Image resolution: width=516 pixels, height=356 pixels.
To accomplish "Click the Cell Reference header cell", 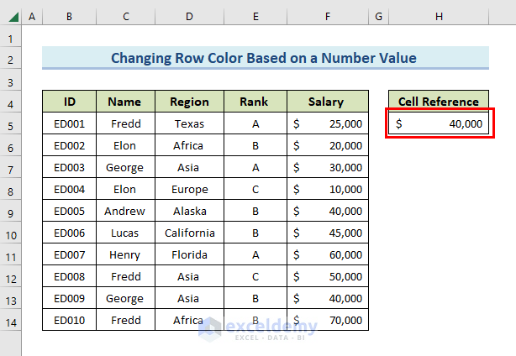I will 440,102.
